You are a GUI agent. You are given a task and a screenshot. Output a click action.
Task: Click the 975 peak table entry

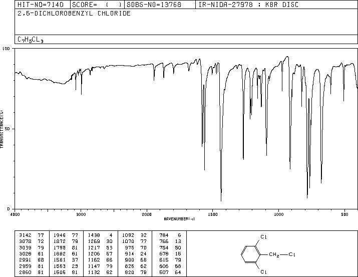[136, 247]
